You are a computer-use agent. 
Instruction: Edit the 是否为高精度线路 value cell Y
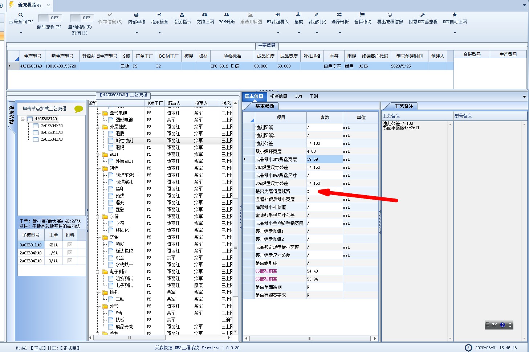pos(325,191)
